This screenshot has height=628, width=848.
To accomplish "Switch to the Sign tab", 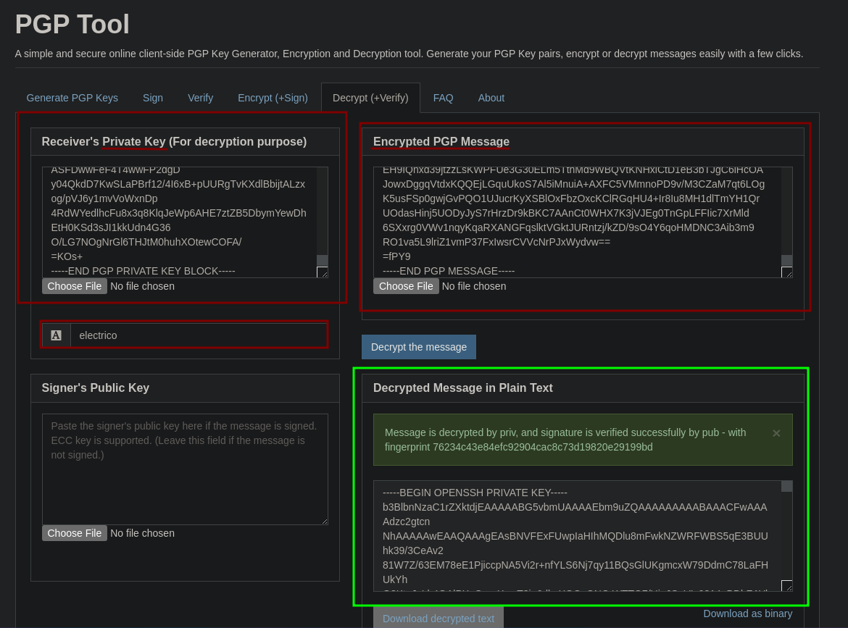I will [x=152, y=98].
